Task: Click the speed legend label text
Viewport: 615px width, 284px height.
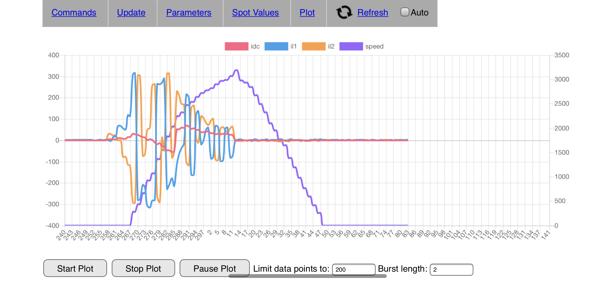Action: pyautogui.click(x=374, y=46)
